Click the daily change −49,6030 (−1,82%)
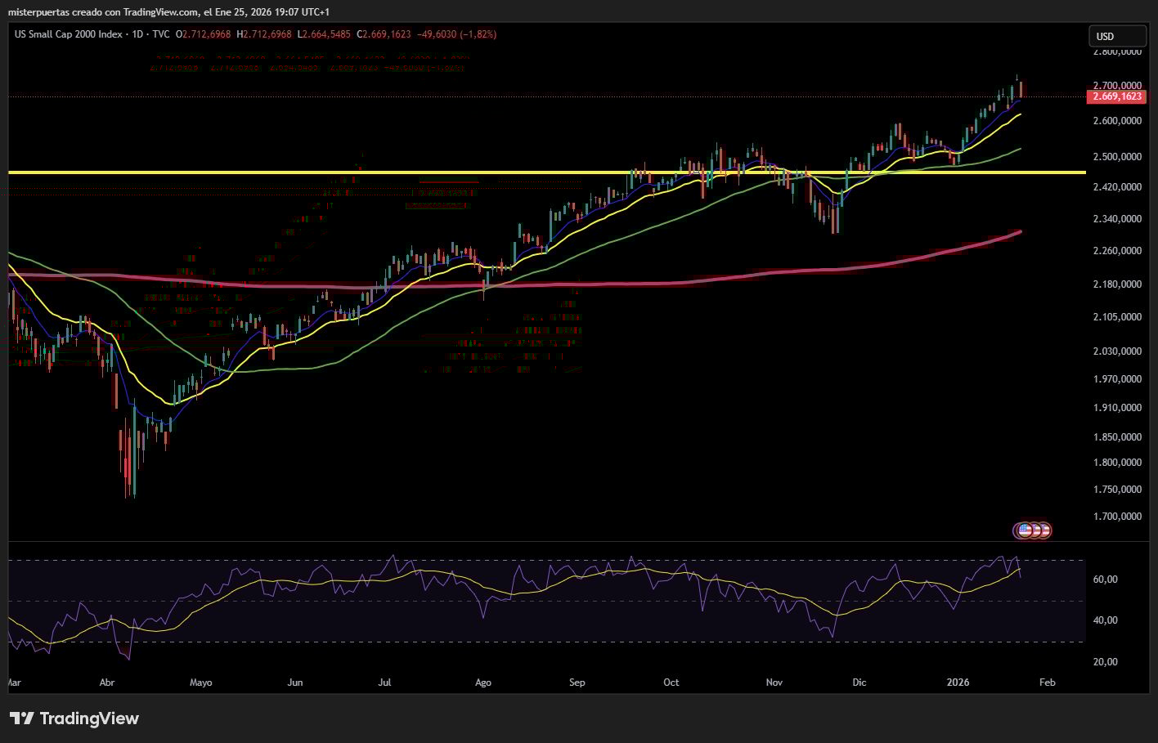 coord(456,34)
